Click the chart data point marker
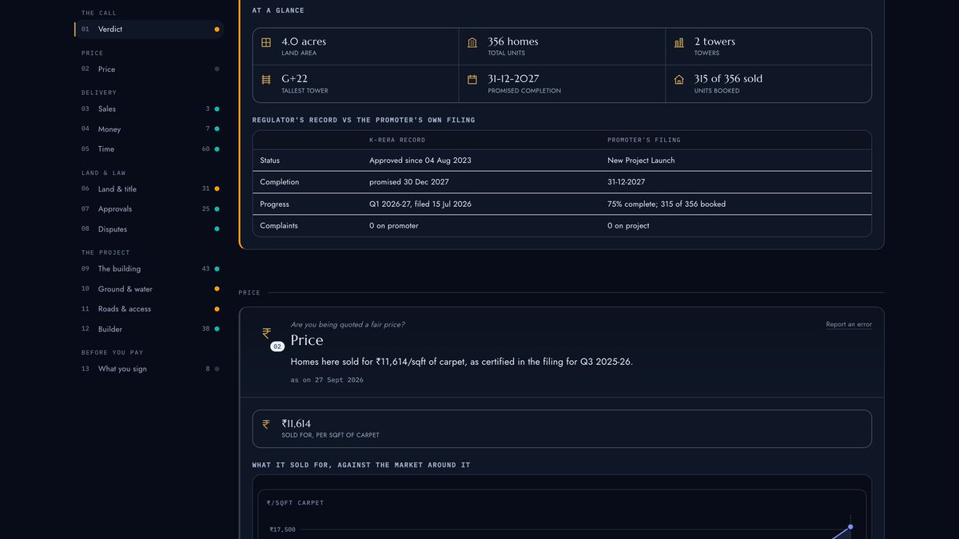 pos(850,526)
